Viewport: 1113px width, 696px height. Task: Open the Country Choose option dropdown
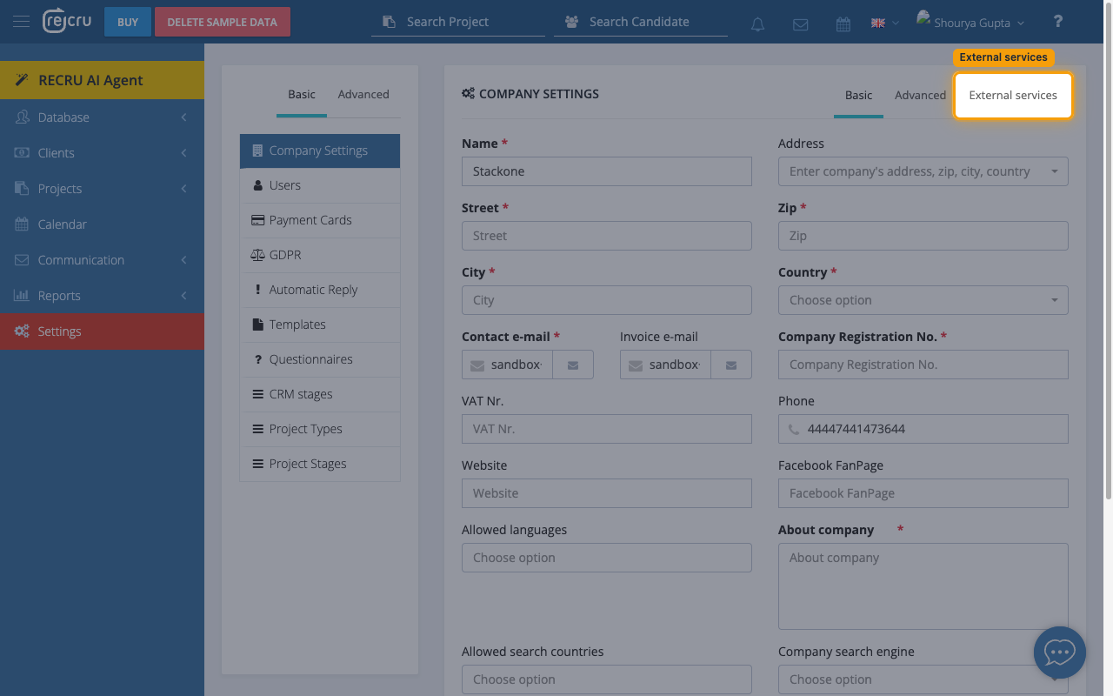923,300
